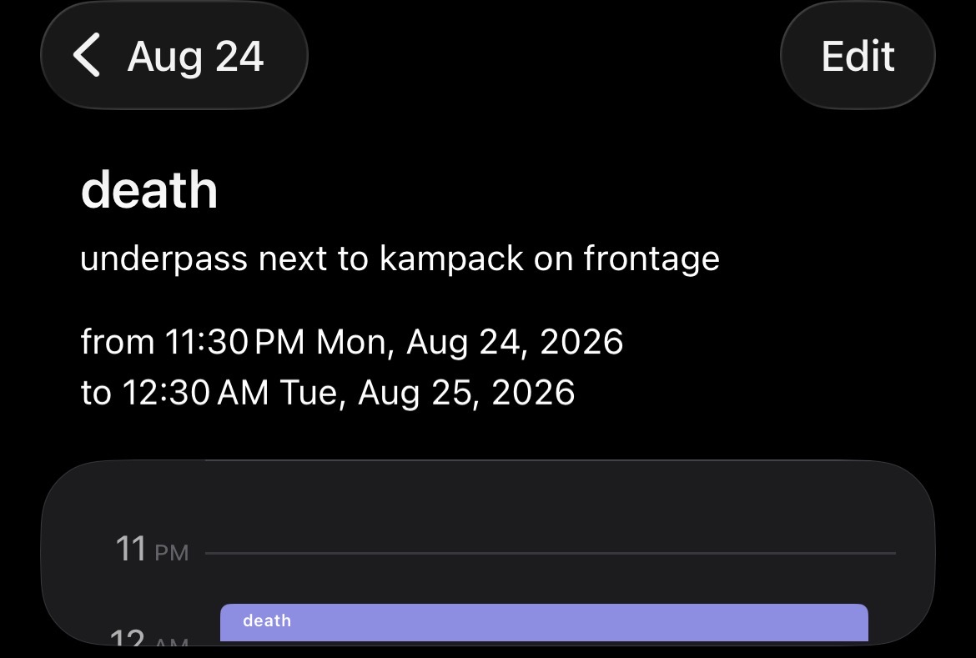This screenshot has height=658, width=976.
Task: Select the purple death event block
Action: 544,622
